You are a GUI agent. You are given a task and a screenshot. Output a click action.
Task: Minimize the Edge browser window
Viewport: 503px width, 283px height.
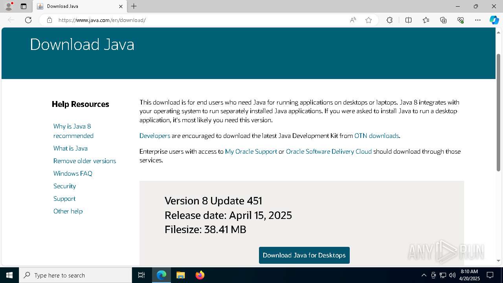point(458,6)
